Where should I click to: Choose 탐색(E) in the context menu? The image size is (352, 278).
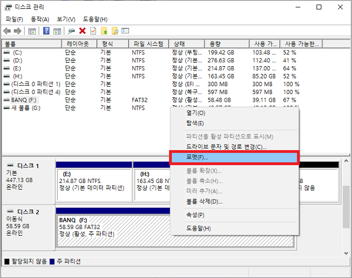[x=234, y=123]
